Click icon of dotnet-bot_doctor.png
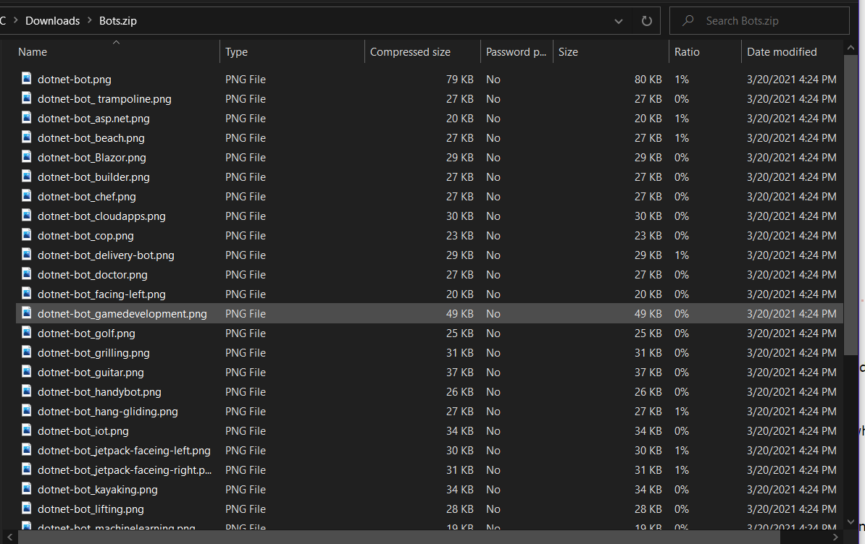Image resolution: width=865 pixels, height=544 pixels. pyautogui.click(x=27, y=273)
